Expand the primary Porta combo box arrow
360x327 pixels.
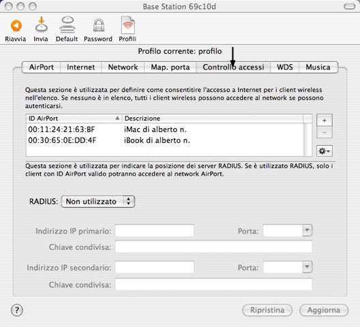(x=307, y=230)
